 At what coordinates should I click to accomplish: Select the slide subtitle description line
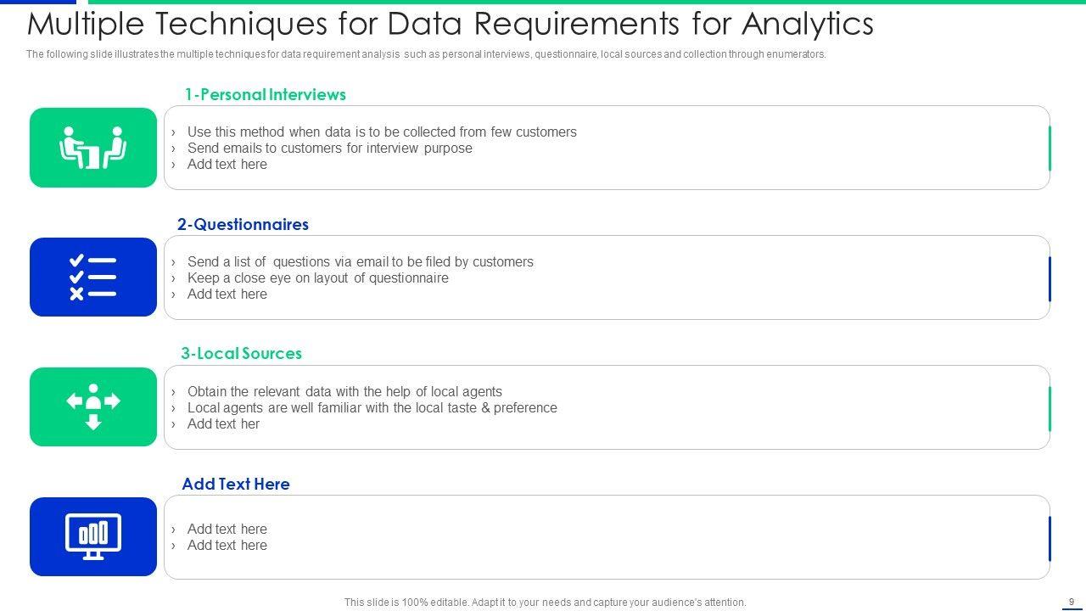(x=426, y=54)
